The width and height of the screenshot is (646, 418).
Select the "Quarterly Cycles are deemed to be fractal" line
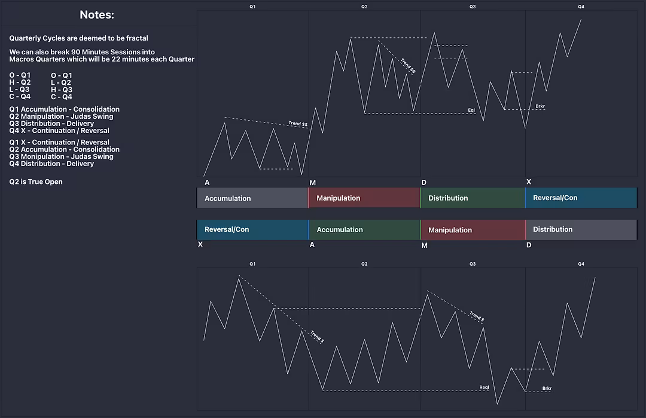point(78,38)
